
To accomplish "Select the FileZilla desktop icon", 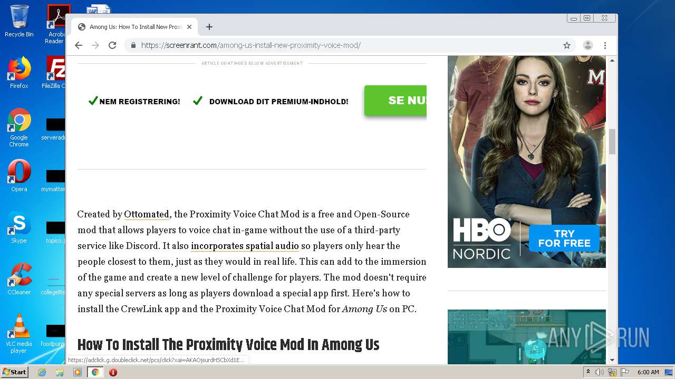I will coord(55,73).
